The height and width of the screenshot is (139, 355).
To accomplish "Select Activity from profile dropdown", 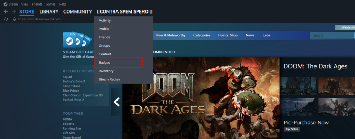I will (124, 20).
